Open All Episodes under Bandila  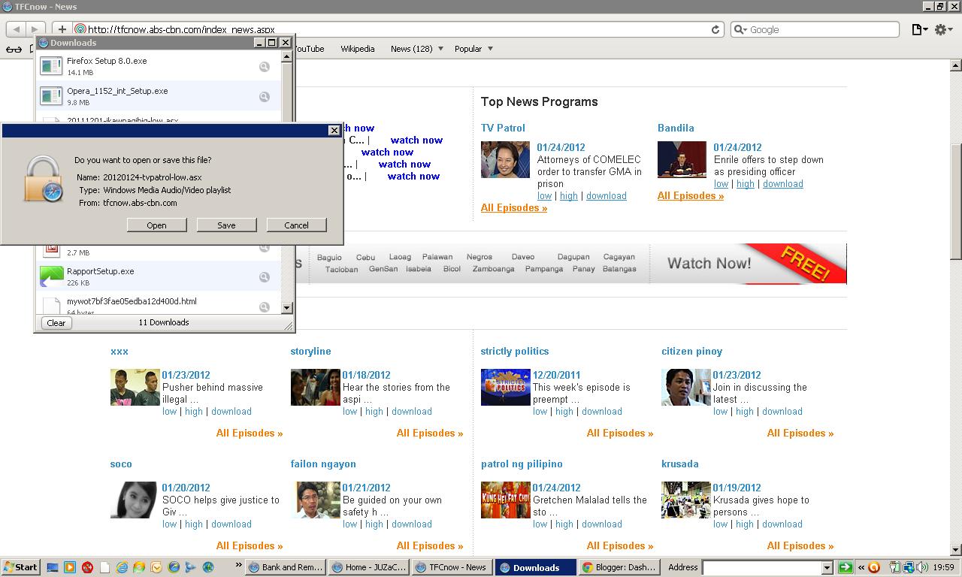point(691,195)
